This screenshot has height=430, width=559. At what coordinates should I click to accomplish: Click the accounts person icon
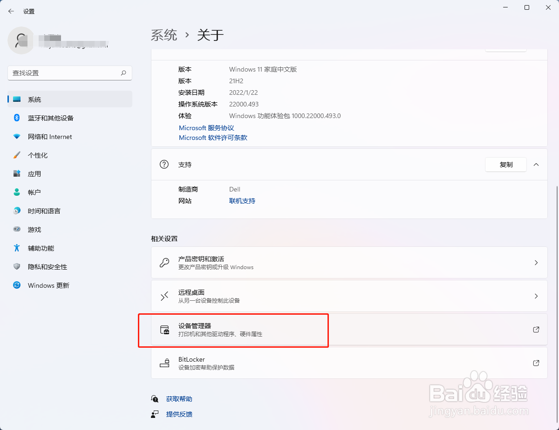(17, 192)
